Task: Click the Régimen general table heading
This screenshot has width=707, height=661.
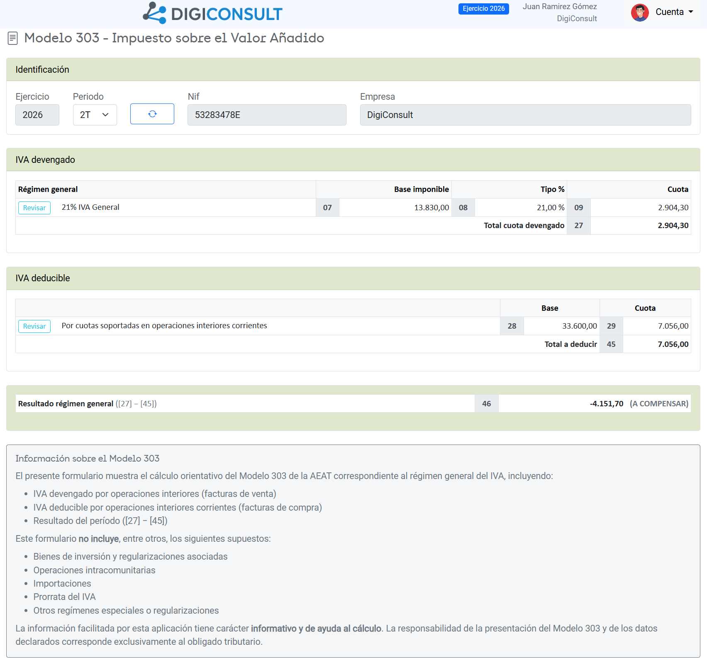Action: point(48,189)
